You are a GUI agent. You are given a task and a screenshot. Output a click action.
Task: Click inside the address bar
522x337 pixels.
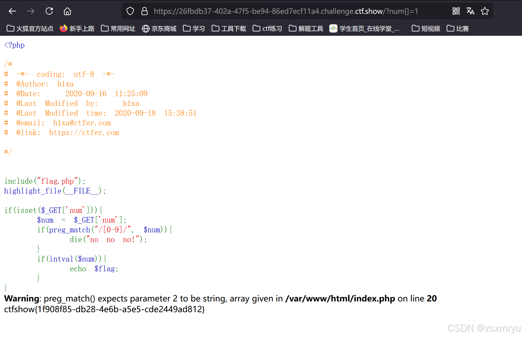tap(282, 11)
